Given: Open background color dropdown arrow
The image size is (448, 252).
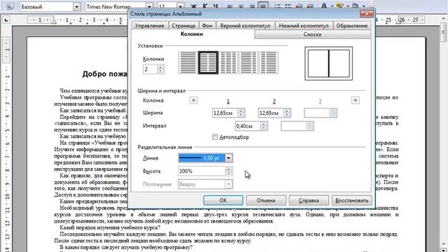Looking at the screenshot, I should point(363,6).
